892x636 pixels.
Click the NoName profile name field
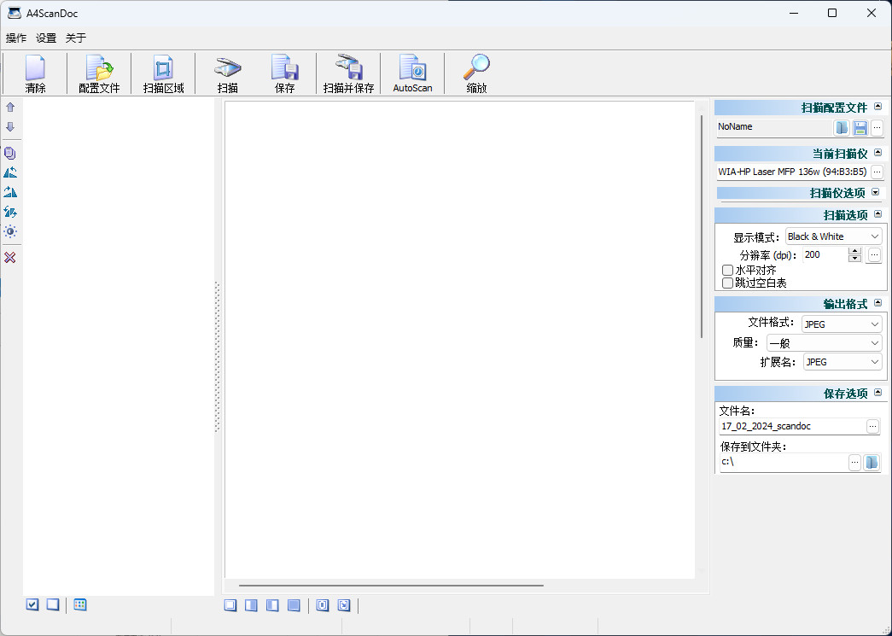pos(774,127)
